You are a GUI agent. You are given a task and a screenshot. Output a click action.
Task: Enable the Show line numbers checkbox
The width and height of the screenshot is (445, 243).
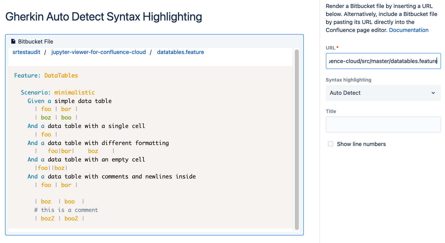pos(331,144)
